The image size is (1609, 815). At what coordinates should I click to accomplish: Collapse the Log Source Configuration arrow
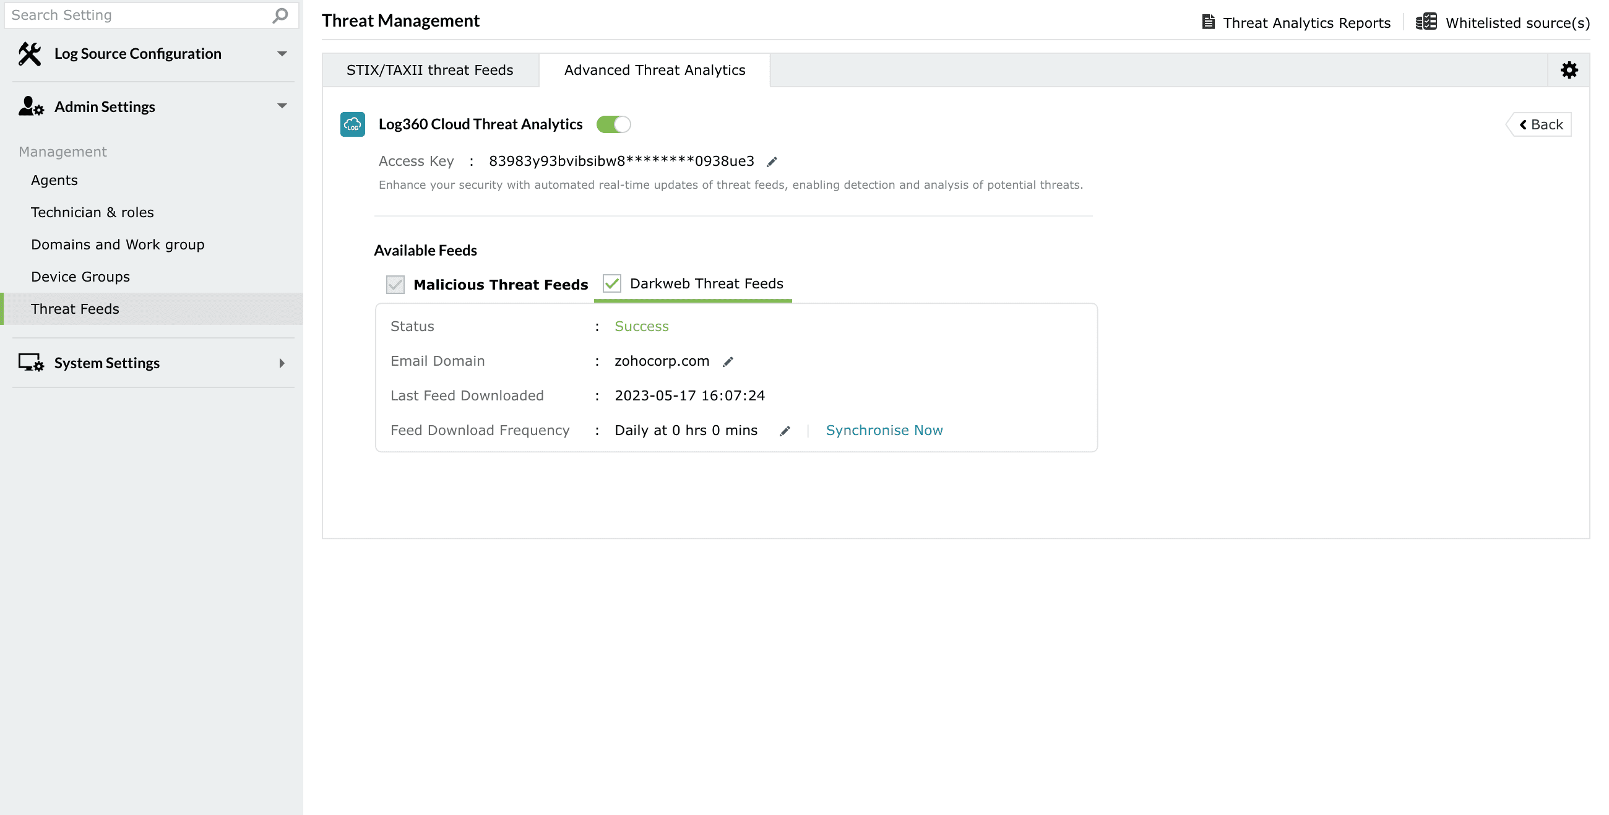(x=282, y=54)
